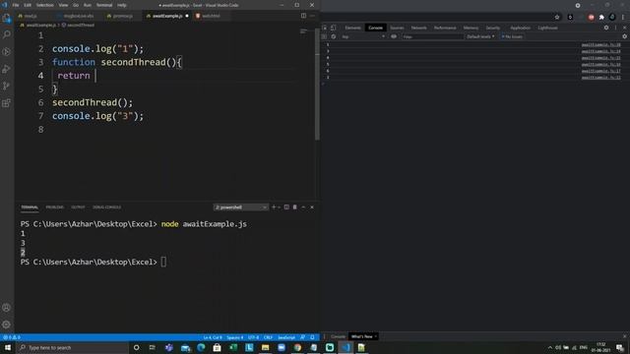Open the terminal shell selector dropdown powershell
This screenshot has height=354, width=630.
[240, 207]
